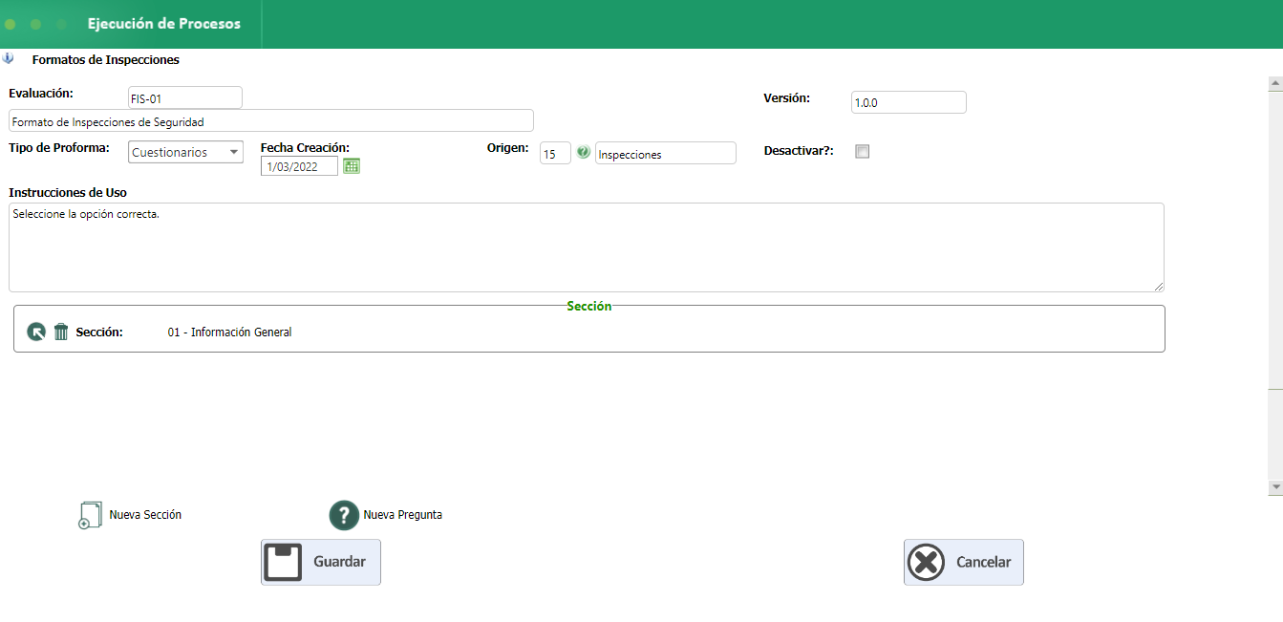The width and height of the screenshot is (1283, 622).
Task: Select the 01 - Información General section text
Action: click(x=229, y=332)
